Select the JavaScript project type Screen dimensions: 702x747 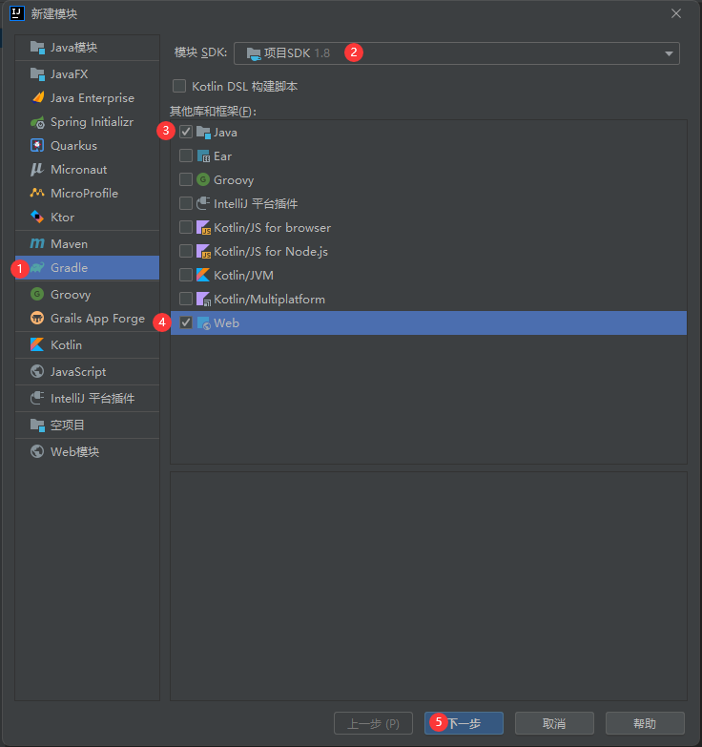point(87,372)
